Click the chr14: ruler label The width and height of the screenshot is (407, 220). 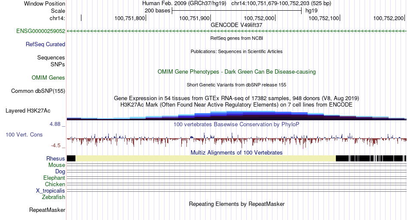click(x=57, y=18)
